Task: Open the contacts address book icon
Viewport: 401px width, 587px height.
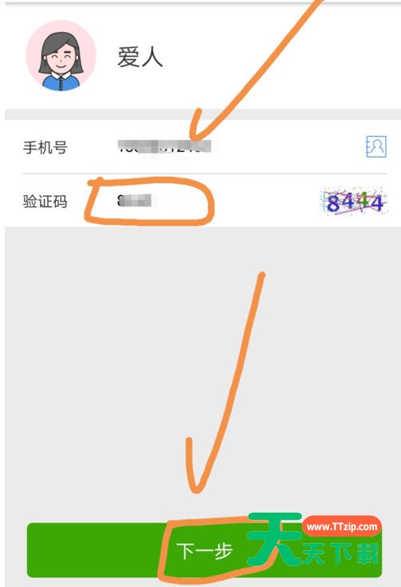Action: (375, 146)
